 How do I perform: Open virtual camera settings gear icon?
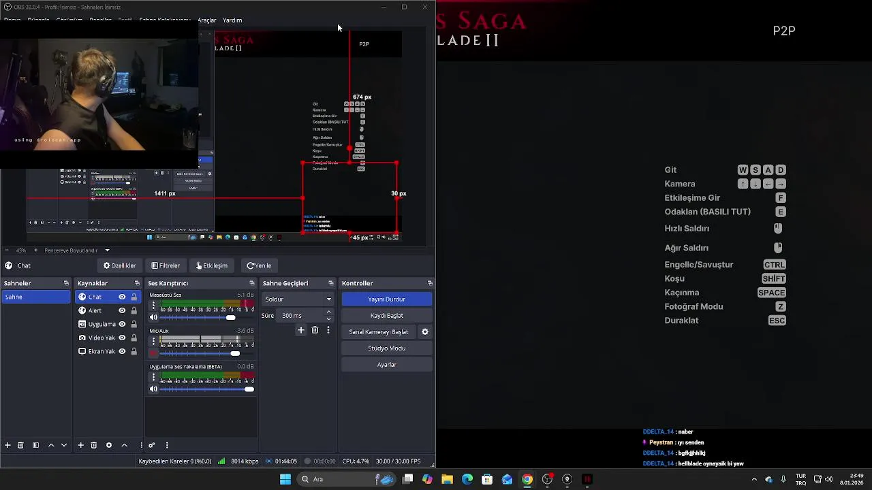click(425, 332)
